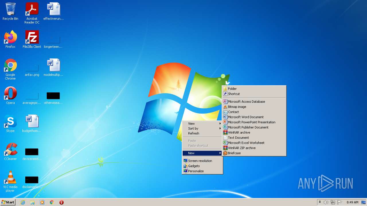Image resolution: width=367 pixels, height=206 pixels.
Task: Select the effectiverun Word document icon
Action: [54, 11]
